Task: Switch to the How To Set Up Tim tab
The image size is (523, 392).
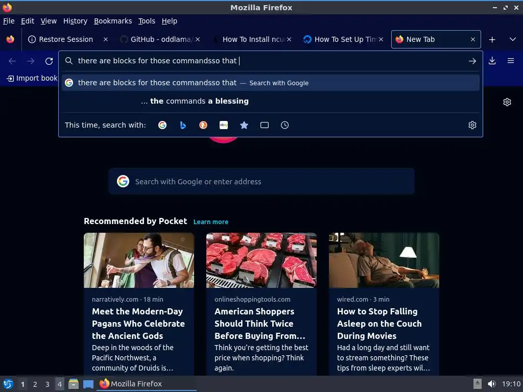Action: 344,39
